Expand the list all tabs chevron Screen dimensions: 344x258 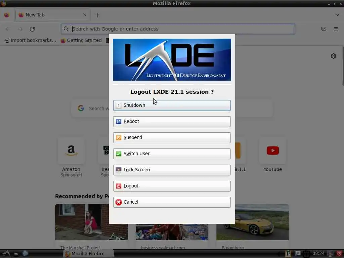coord(337,15)
